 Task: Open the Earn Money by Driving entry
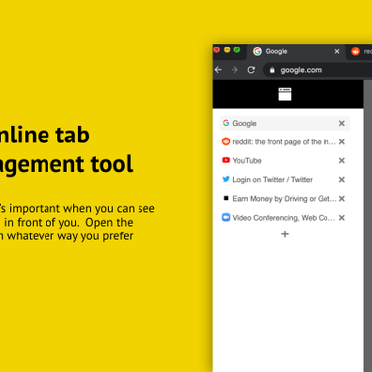click(285, 198)
